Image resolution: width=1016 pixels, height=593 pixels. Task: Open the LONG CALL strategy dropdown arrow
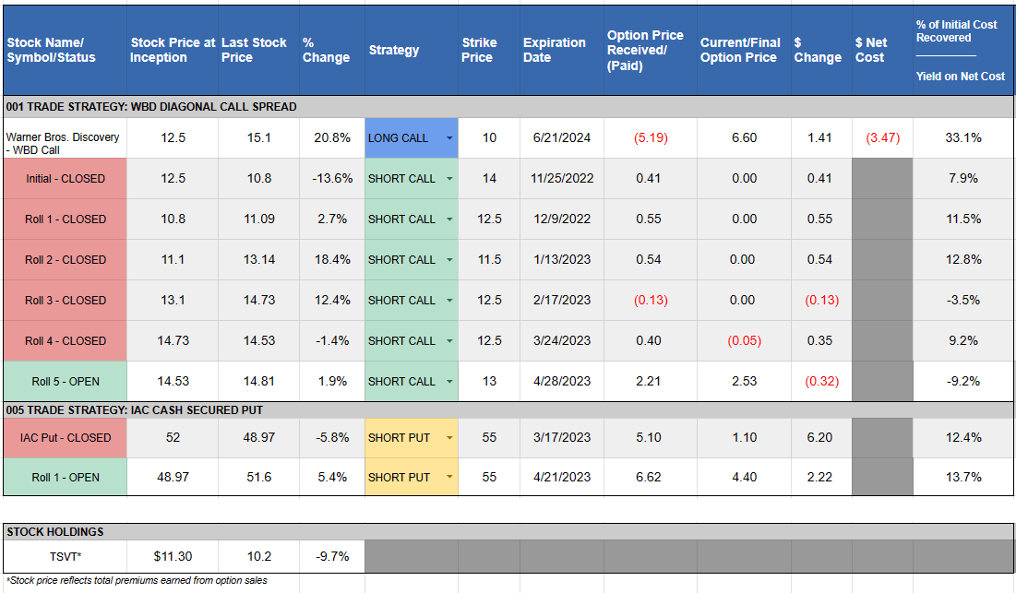coord(449,138)
